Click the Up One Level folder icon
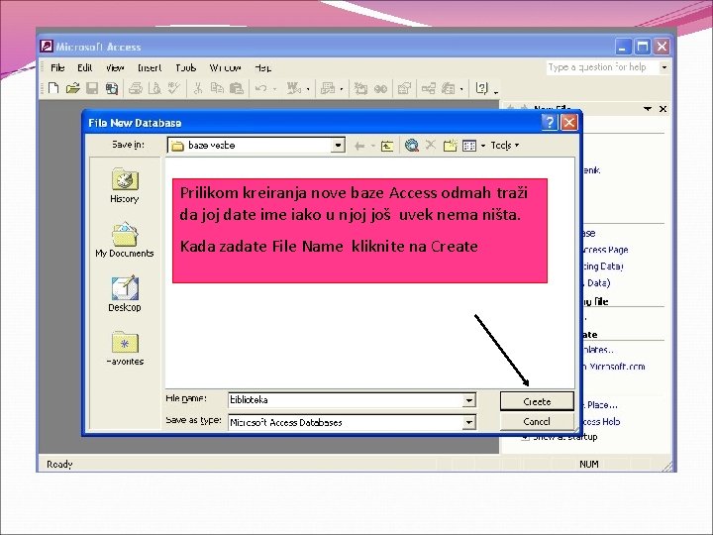The height and width of the screenshot is (535, 713). click(x=387, y=146)
